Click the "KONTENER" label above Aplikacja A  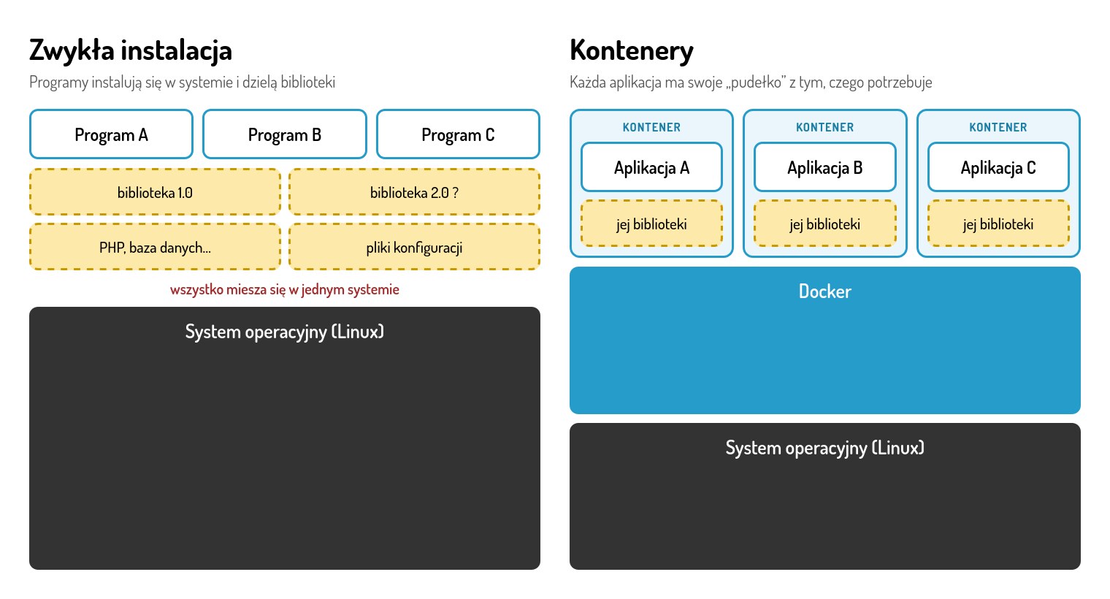click(651, 127)
